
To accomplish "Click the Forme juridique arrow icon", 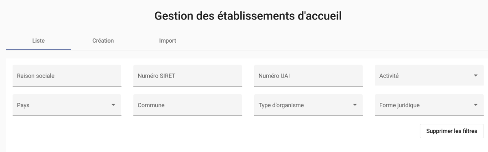I will click(x=475, y=105).
